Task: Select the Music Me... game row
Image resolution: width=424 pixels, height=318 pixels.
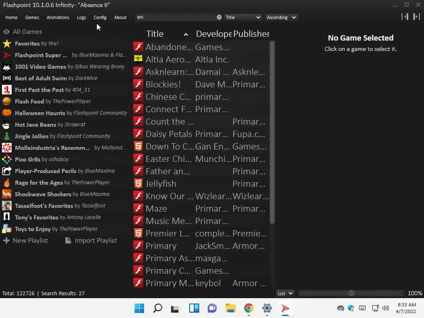Action: 201,221
